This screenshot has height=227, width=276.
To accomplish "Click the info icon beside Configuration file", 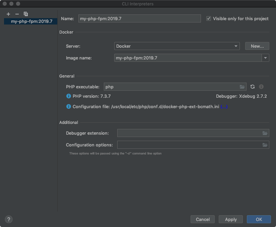I will (x=68, y=106).
